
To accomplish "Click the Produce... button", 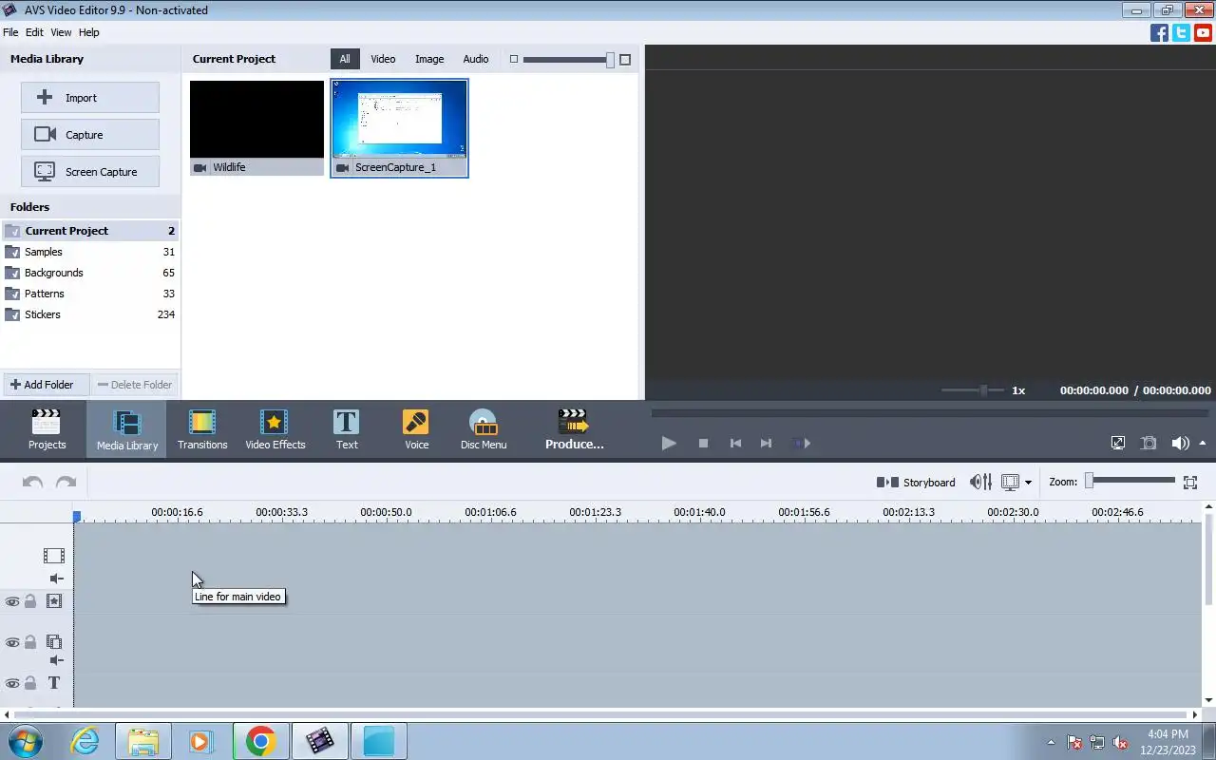I will (574, 429).
